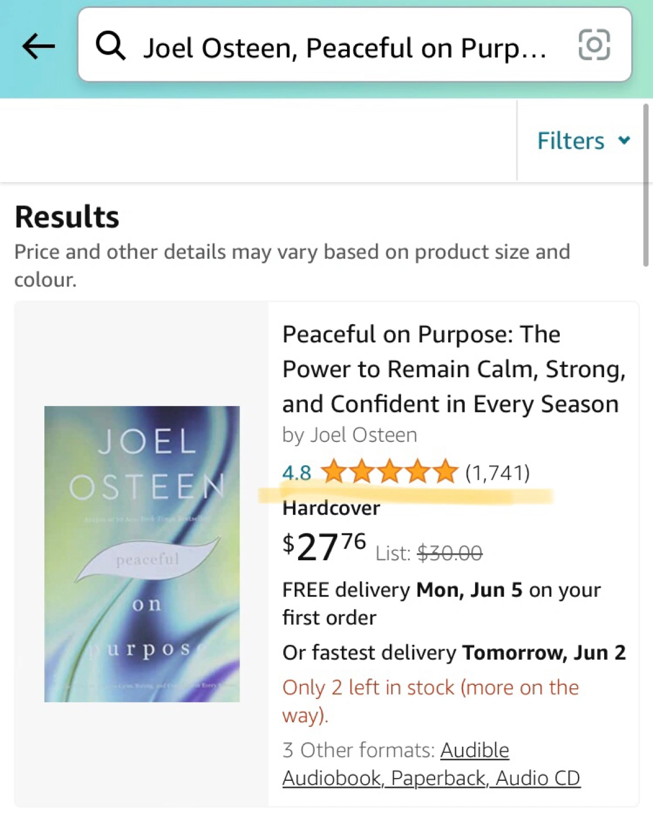Open the camera scan search icon

tap(594, 45)
